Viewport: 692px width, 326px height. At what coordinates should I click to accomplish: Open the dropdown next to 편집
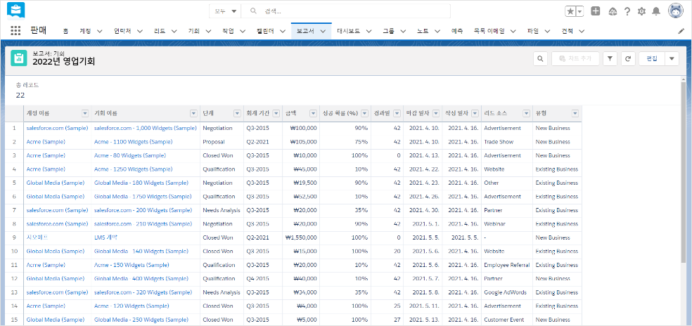coord(672,59)
